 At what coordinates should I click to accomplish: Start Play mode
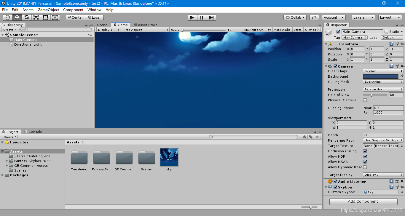[x=192, y=17]
